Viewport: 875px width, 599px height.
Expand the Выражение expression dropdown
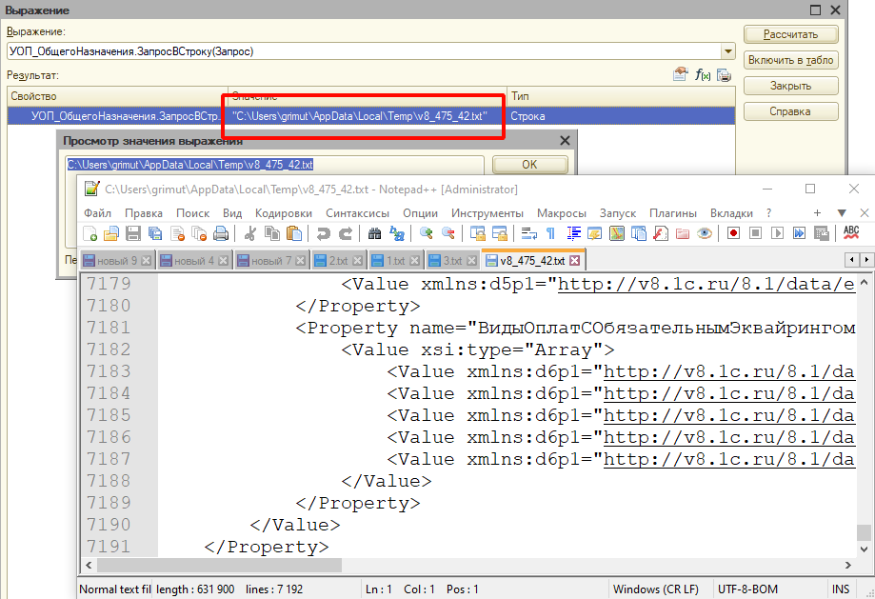click(728, 51)
